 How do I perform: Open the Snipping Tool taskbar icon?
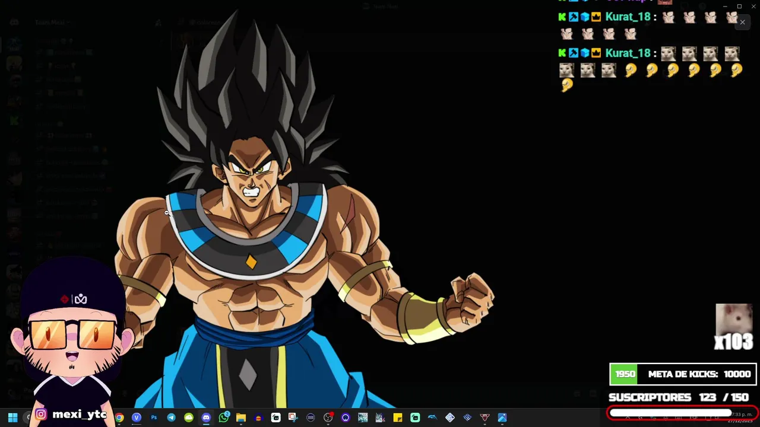[x=293, y=418]
